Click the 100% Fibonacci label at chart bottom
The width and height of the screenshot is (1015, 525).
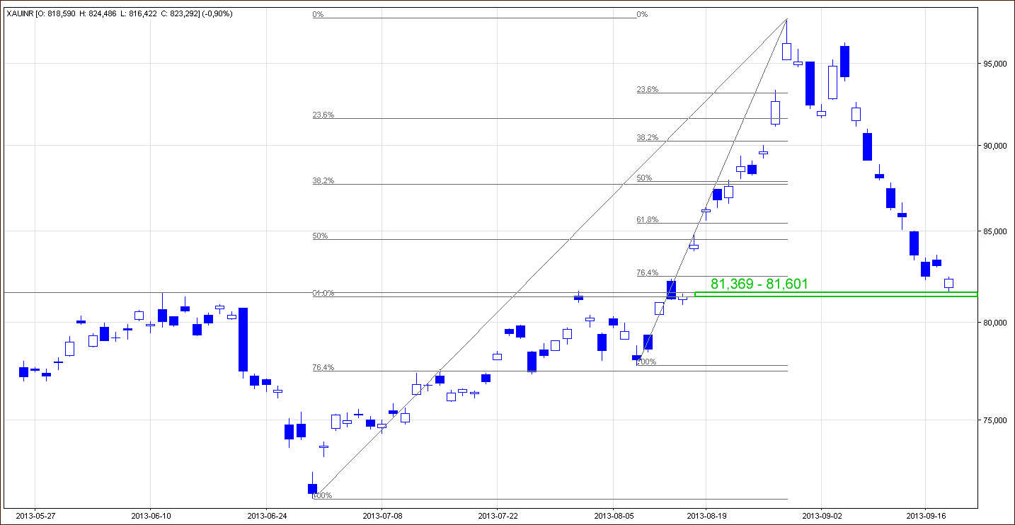point(322,496)
